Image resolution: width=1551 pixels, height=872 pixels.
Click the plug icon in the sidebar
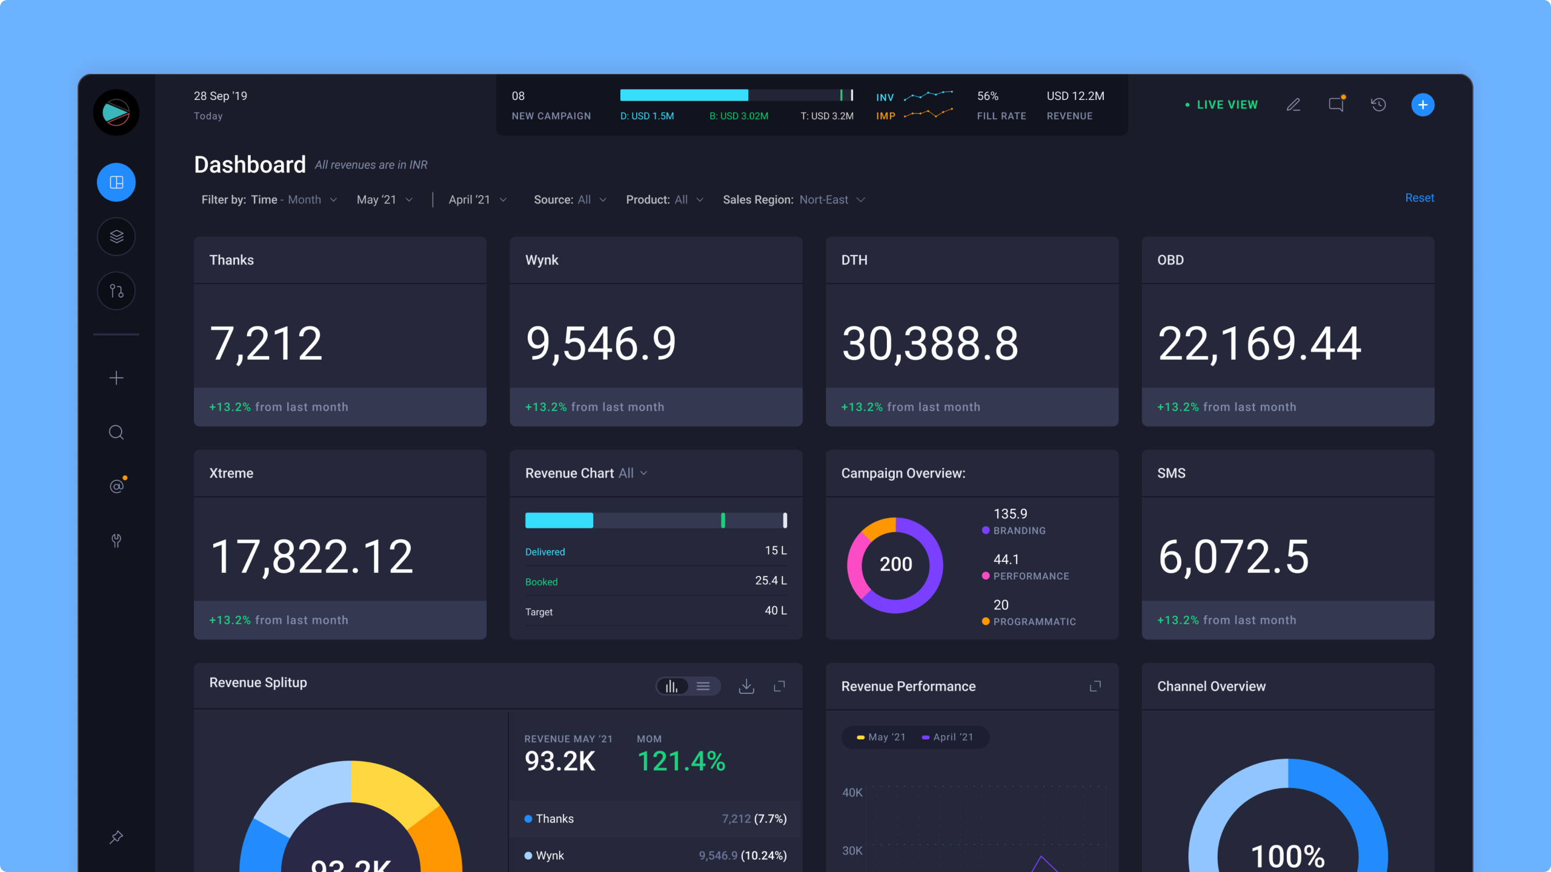[116, 540]
